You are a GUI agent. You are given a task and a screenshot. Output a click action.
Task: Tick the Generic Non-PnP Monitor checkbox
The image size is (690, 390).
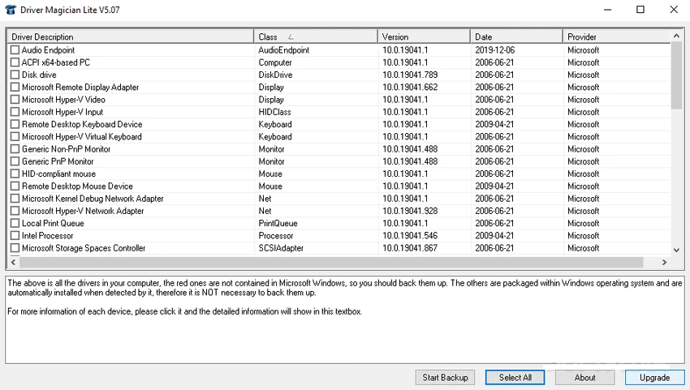(15, 149)
